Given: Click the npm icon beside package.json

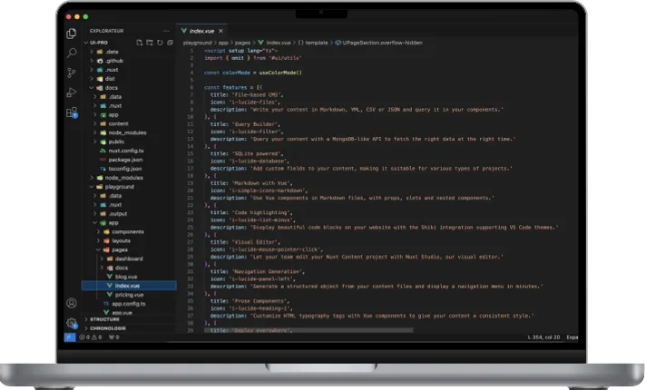Looking at the screenshot, I should (x=103, y=160).
